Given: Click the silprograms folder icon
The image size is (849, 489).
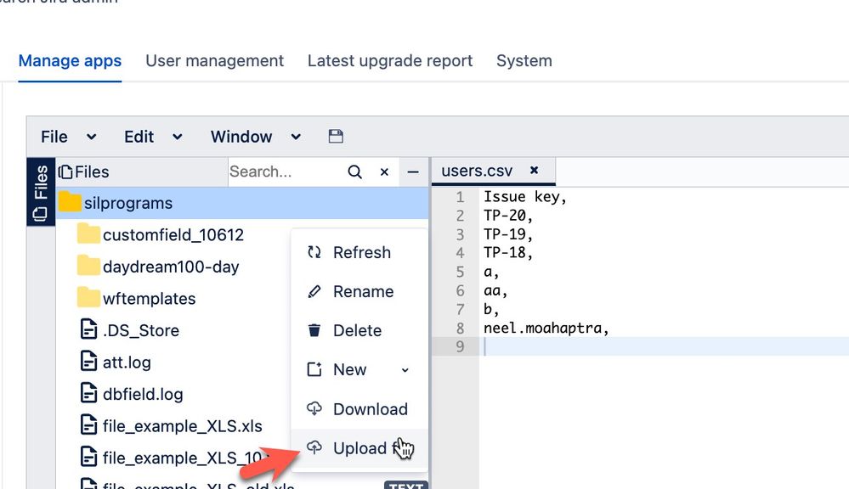Looking at the screenshot, I should (x=70, y=202).
